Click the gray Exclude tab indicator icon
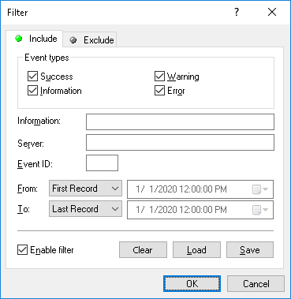Image resolution: width=291 pixels, height=299 pixels. coord(73,40)
